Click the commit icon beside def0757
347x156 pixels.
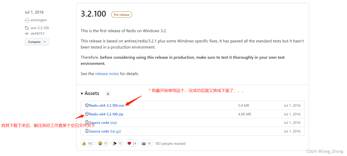point(27,34)
